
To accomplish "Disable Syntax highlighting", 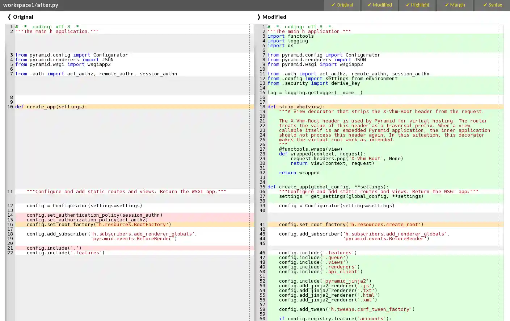I will [493, 5].
